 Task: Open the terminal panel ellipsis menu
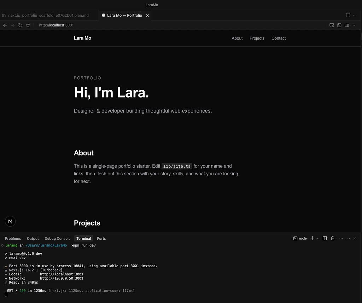[341, 238]
